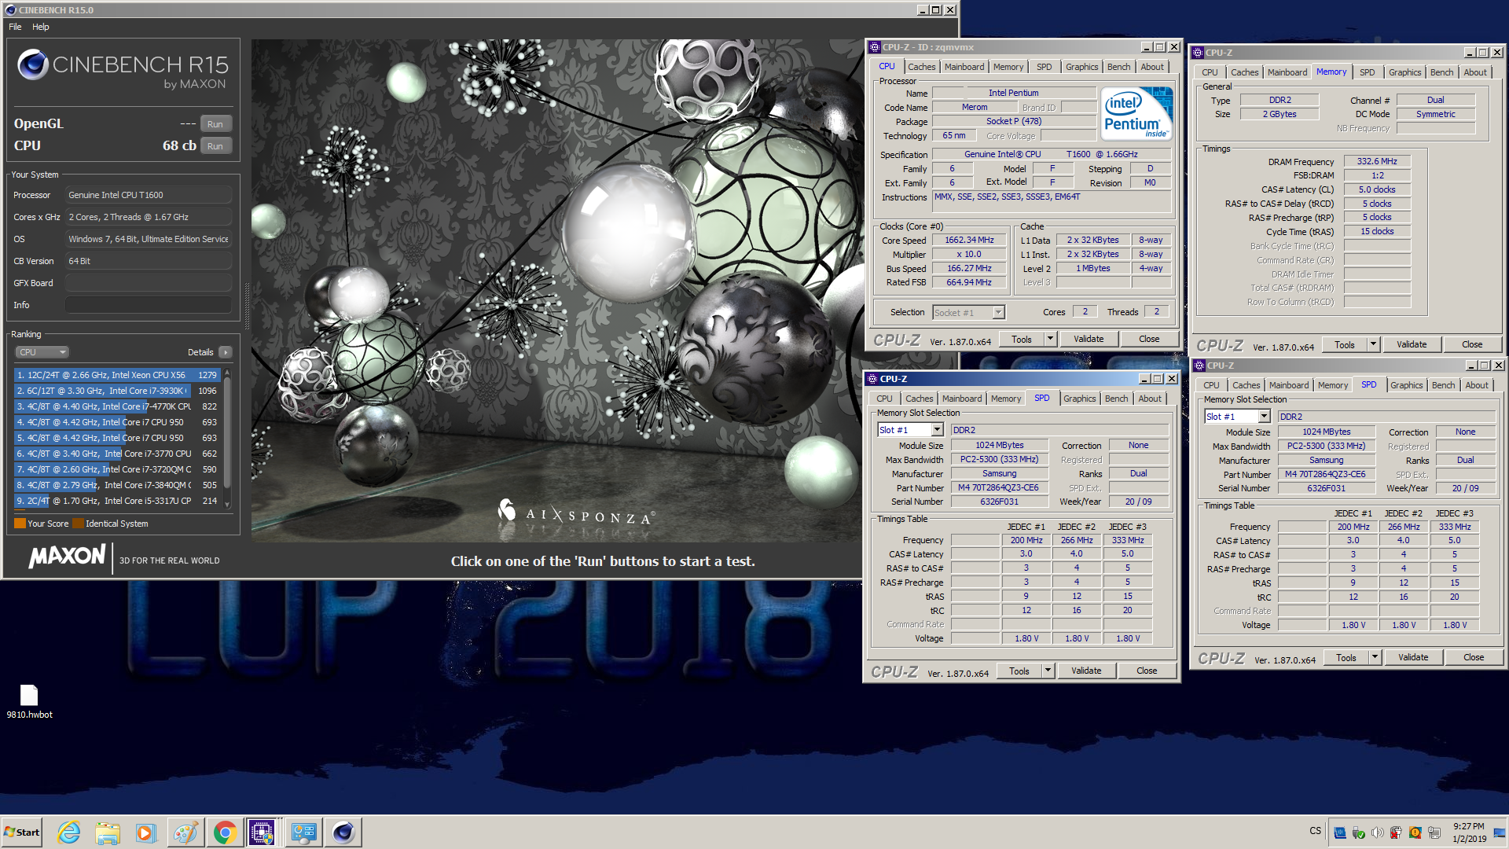Click title icon of lower-right CPU-Z SPD window
Screen dimensions: 1509x849
coord(1199,366)
